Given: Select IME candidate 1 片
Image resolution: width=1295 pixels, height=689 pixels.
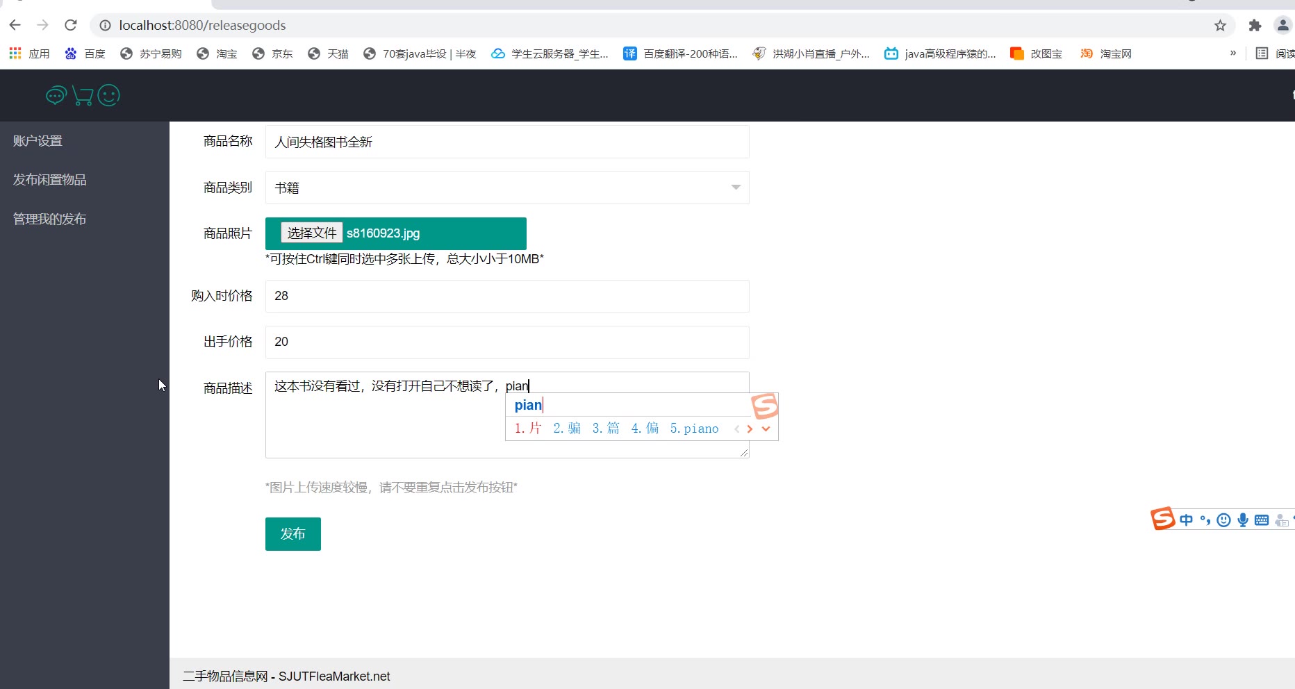Looking at the screenshot, I should coord(528,429).
